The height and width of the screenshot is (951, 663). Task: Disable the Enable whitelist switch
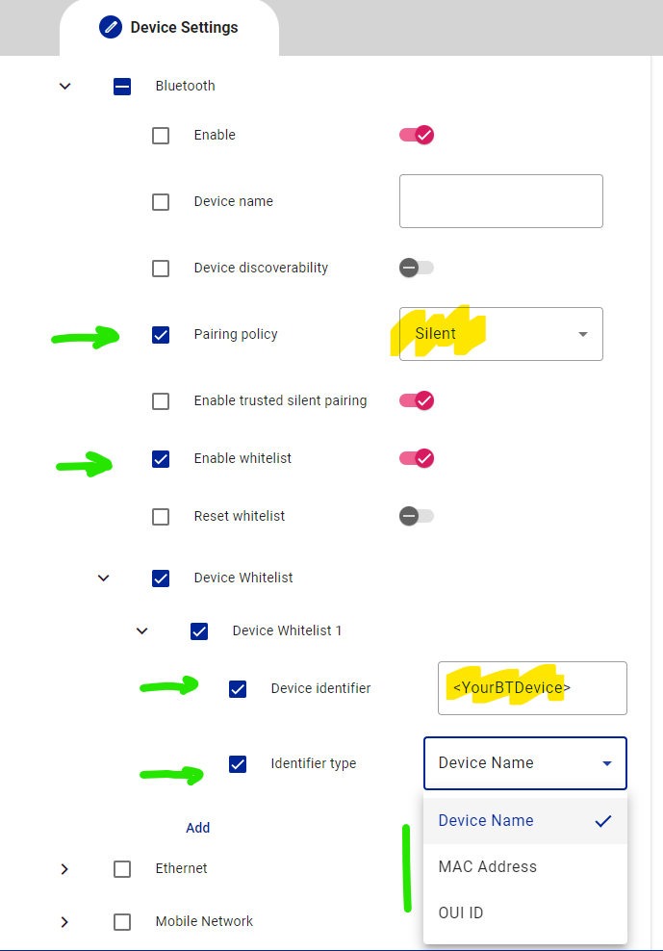click(417, 458)
